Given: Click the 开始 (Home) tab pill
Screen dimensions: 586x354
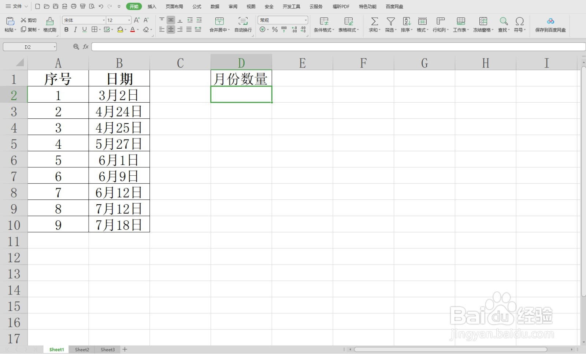Looking at the screenshot, I should point(134,7).
